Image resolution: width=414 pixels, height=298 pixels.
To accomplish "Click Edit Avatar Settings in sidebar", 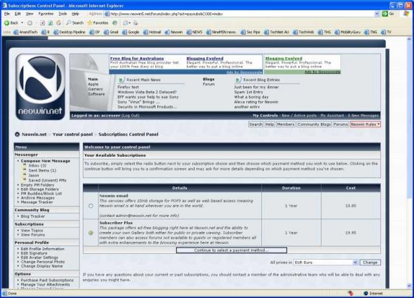I will (42, 257).
